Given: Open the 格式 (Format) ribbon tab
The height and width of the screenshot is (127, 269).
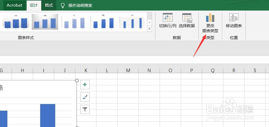Looking at the screenshot, I should pos(49,5).
